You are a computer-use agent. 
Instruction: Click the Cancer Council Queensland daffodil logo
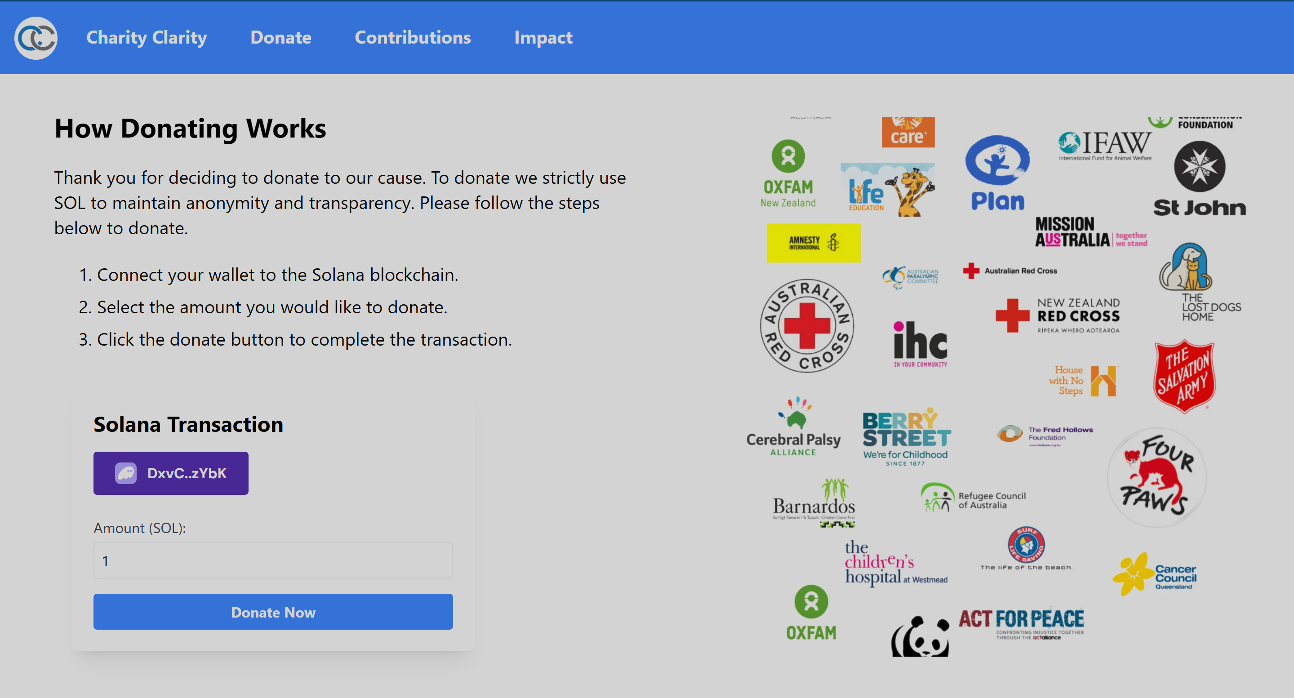(x=1154, y=574)
